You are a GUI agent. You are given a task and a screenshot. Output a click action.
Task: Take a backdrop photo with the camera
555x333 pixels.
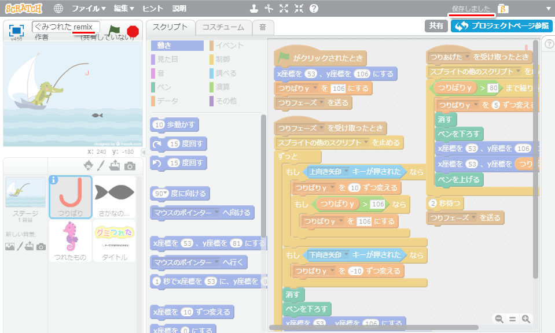pyautogui.click(x=41, y=247)
